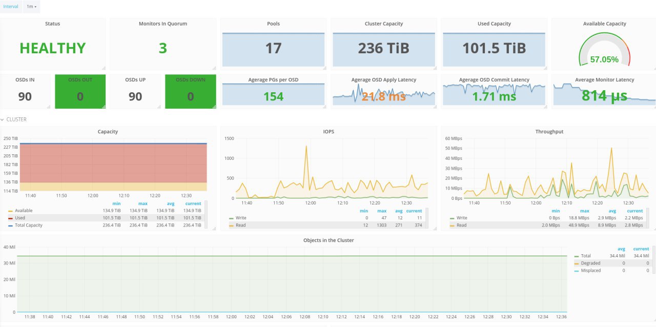Open Agerage OSD Commit Latency title
Image resolution: width=656 pixels, height=327 pixels.
tap(494, 80)
